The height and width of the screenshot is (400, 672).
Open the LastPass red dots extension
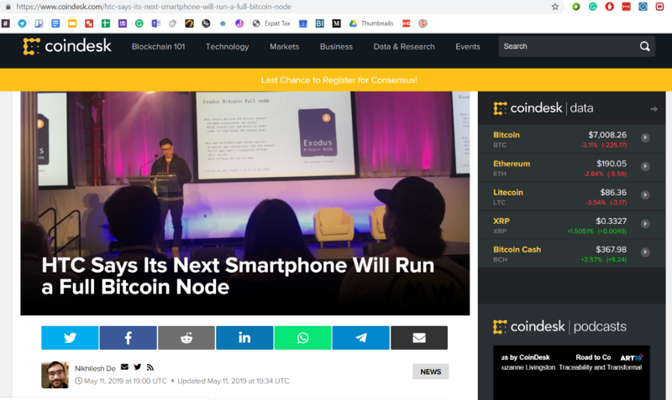pyautogui.click(x=626, y=7)
